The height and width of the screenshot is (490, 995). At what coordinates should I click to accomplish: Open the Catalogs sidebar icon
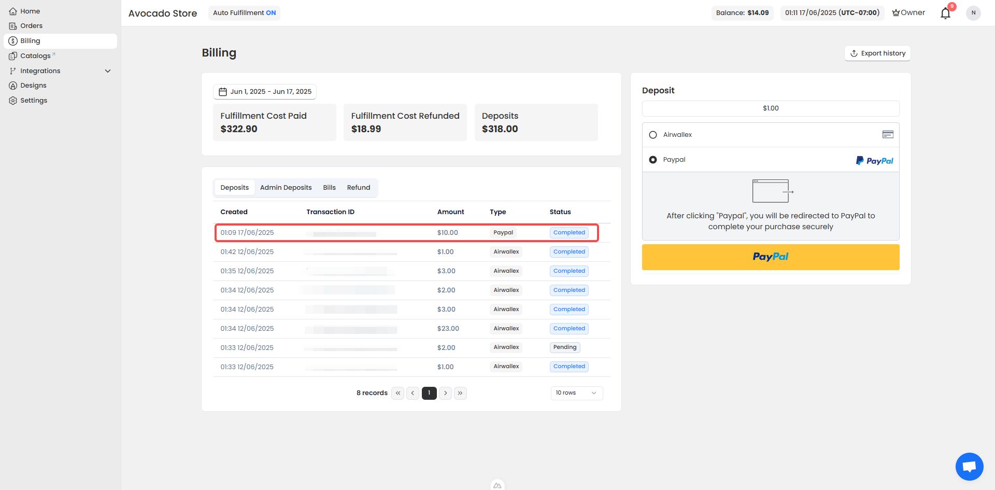pyautogui.click(x=13, y=56)
